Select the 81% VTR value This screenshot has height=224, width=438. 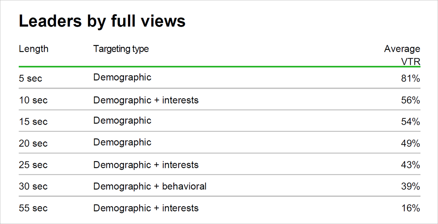(x=410, y=78)
